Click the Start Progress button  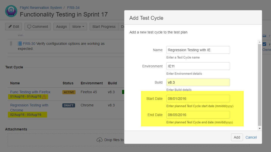pyautogui.click(x=104, y=27)
